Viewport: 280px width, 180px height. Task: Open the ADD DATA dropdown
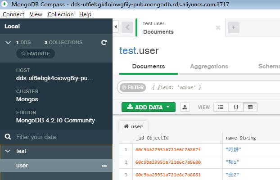pos(149,107)
